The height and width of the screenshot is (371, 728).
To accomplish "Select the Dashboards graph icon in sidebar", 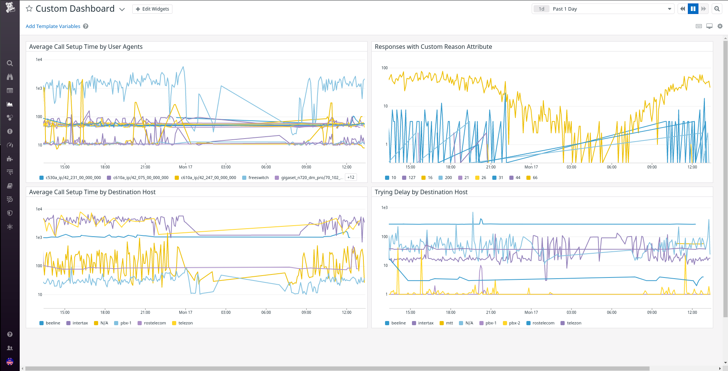I will click(x=10, y=104).
